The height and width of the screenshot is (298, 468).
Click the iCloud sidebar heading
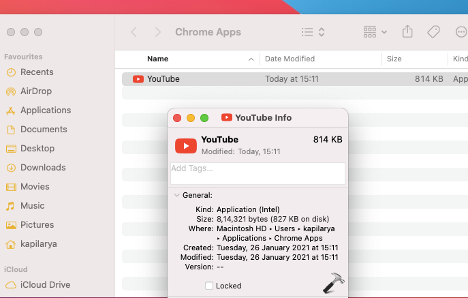[x=16, y=269]
